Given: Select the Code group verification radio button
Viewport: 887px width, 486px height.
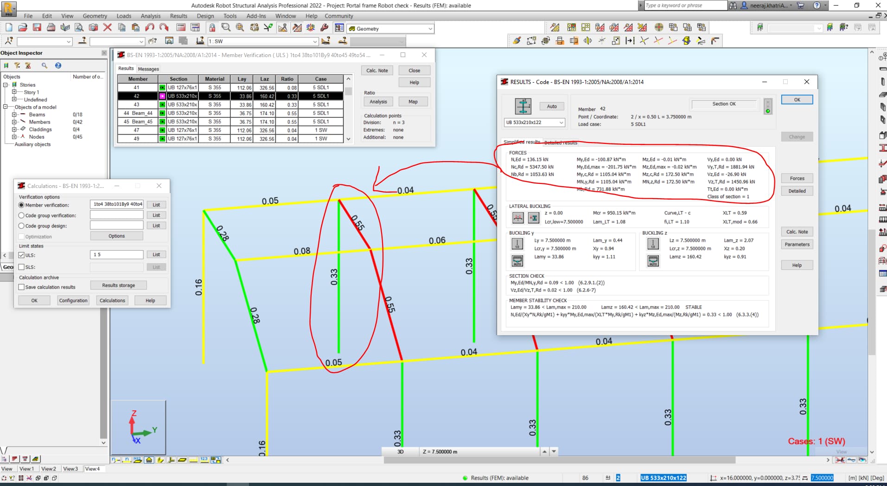Looking at the screenshot, I should 21,215.
